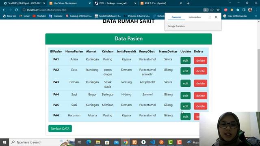Toggle the browser side panel icon
This screenshot has height=146, width=260.
[244, 10]
